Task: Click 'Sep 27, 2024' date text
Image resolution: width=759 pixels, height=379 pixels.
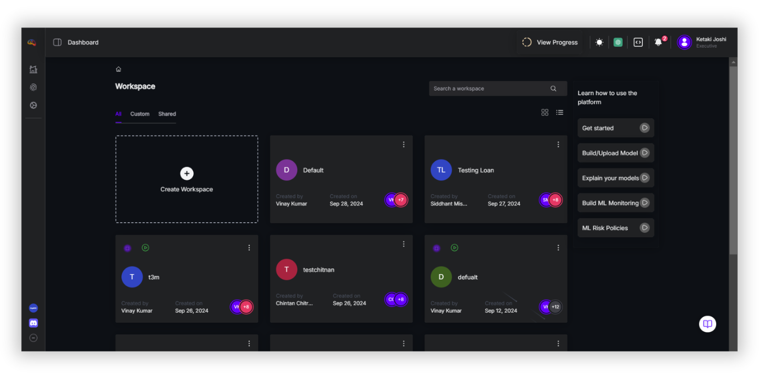Action: point(504,204)
